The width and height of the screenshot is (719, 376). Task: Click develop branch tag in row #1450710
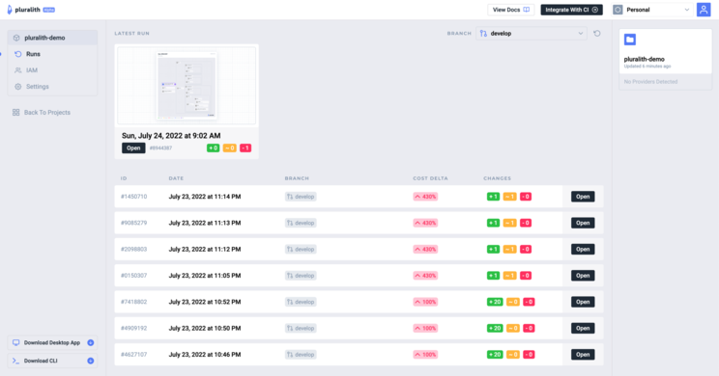pyautogui.click(x=301, y=197)
